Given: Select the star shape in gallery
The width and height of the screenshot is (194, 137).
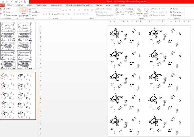Looking at the screenshot, I should 131,15.
